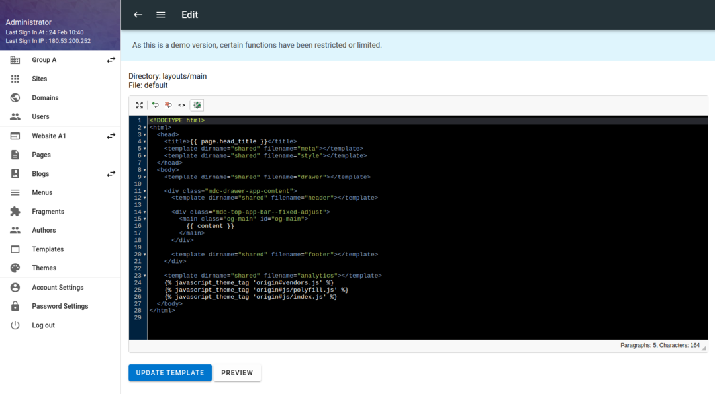Image resolution: width=715 pixels, height=394 pixels.
Task: Click the comment icon with red cross
Action: [x=168, y=105]
